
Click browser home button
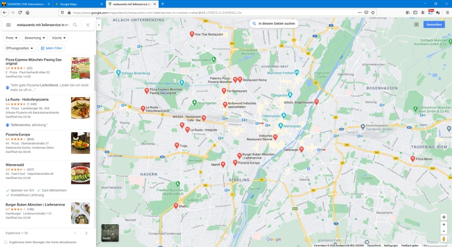(28, 12)
